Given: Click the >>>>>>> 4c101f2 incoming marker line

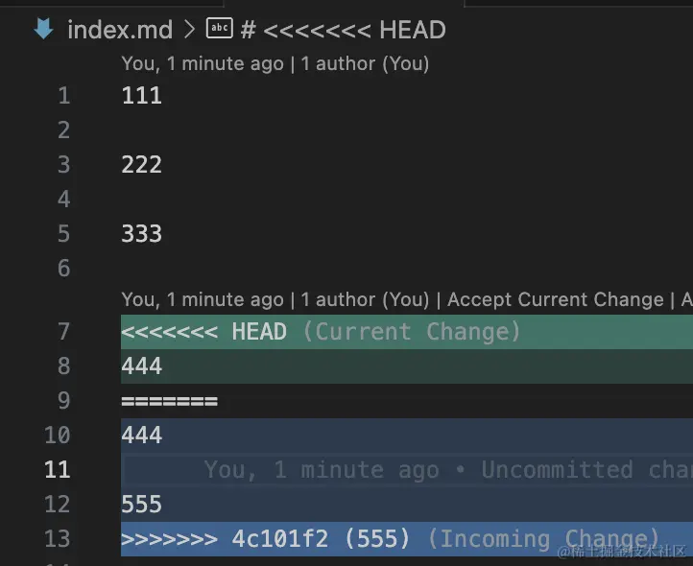Looking at the screenshot, I should coord(407,538).
